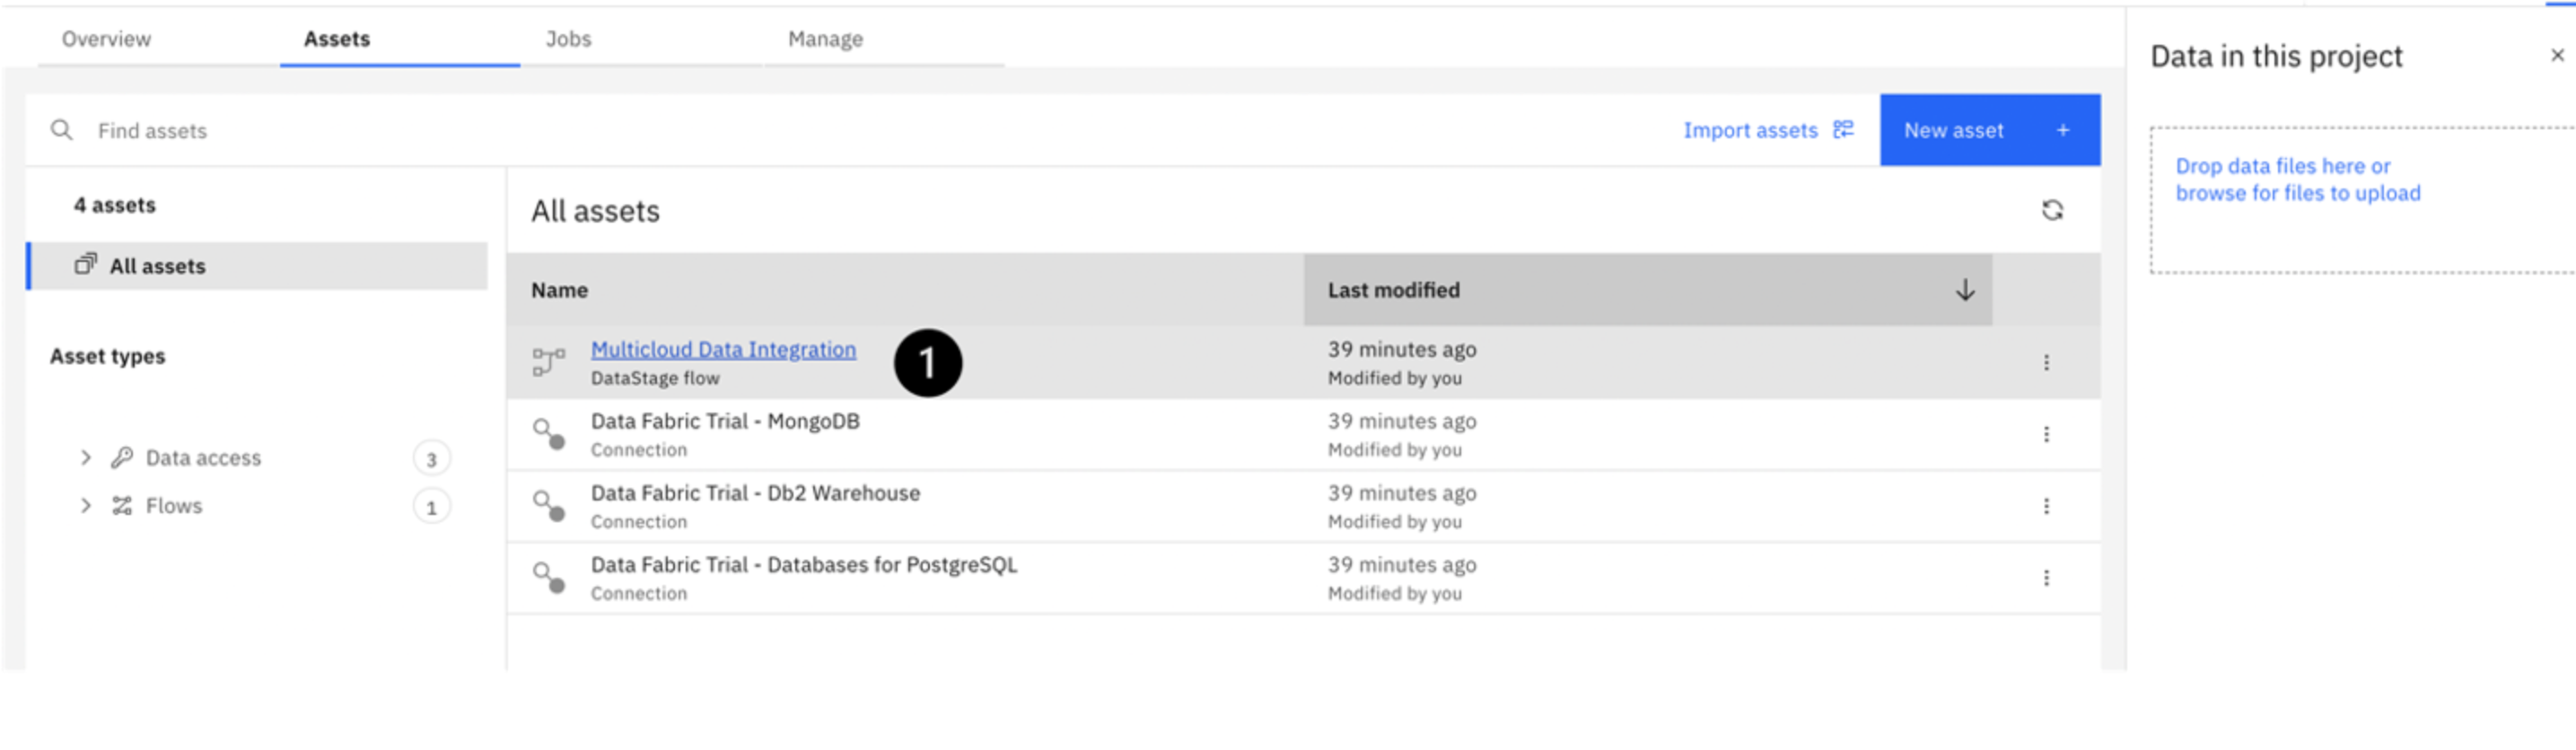Click the New asset button
Viewport: 2576px width, 750px height.
[x=1989, y=130]
